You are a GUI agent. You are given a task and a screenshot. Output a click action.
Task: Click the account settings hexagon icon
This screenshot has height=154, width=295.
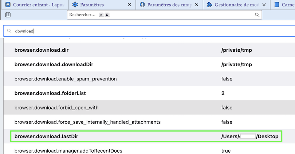142,5
